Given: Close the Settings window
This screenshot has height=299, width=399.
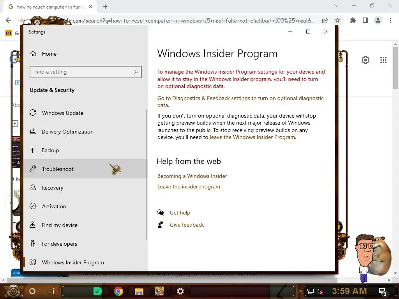Looking at the screenshot, I should (326, 32).
